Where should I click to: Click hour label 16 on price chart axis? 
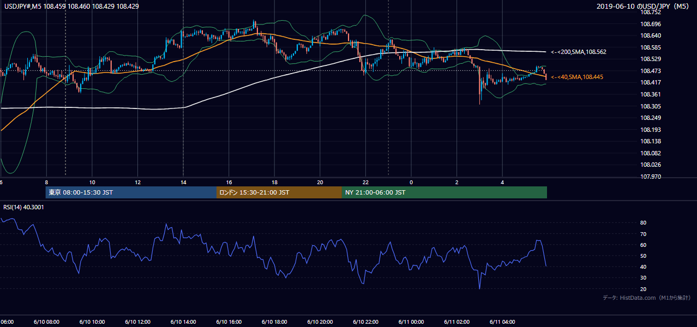229,182
